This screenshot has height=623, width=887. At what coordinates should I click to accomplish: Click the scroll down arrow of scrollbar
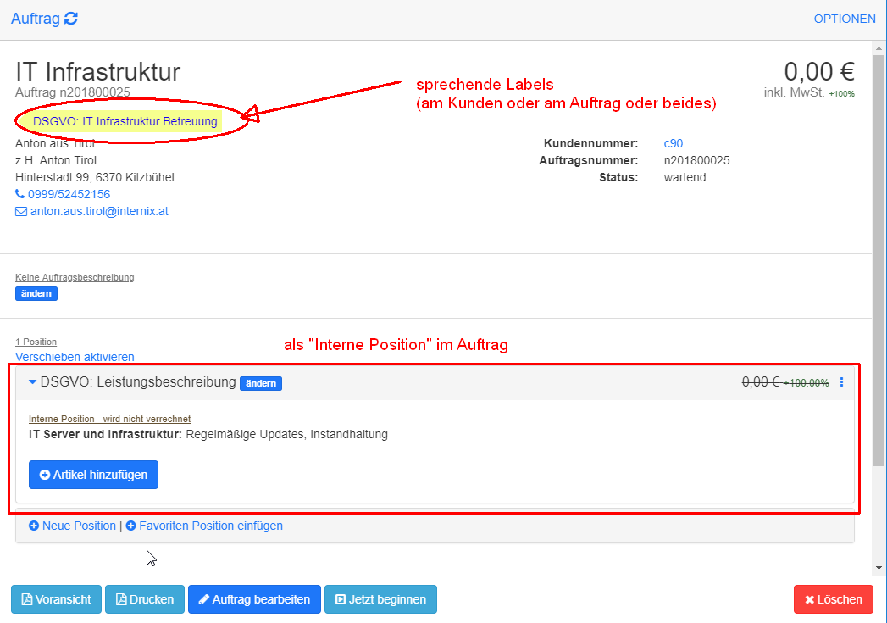point(879,568)
